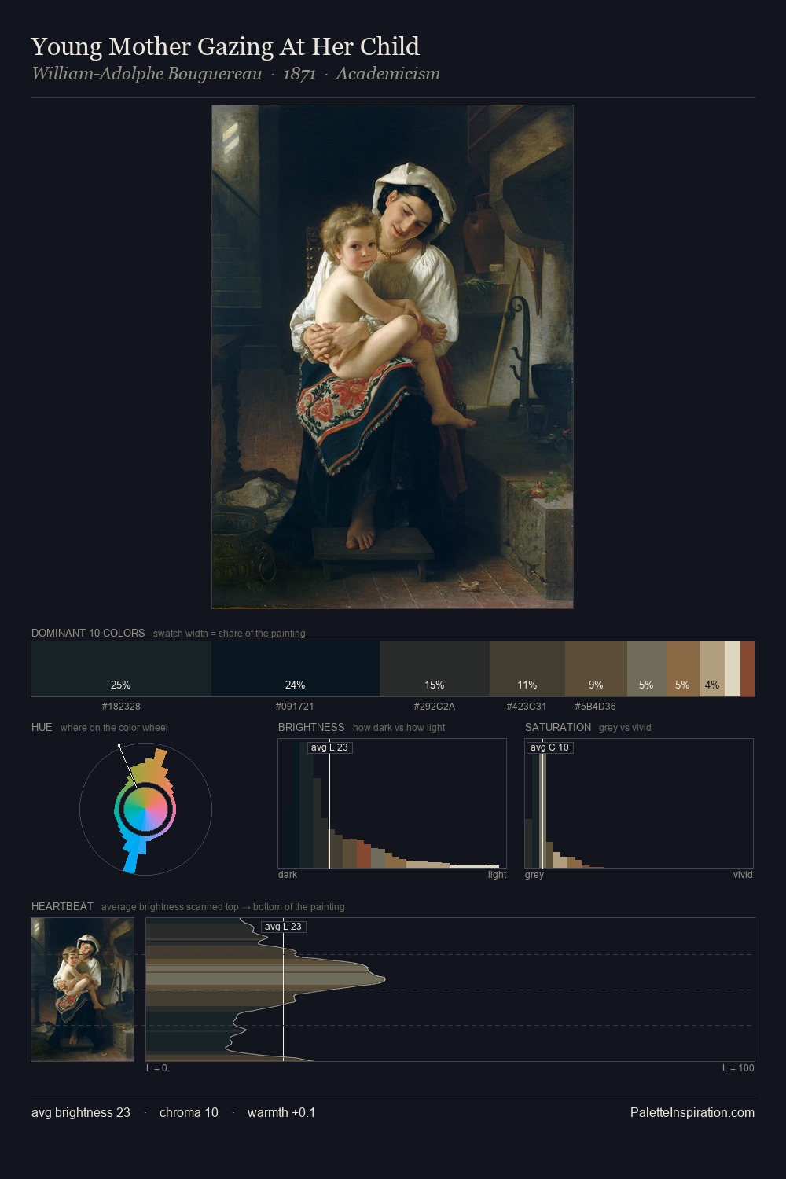Click the 'HEARTBEAT' section heading
The width and height of the screenshot is (786, 1179).
point(62,906)
